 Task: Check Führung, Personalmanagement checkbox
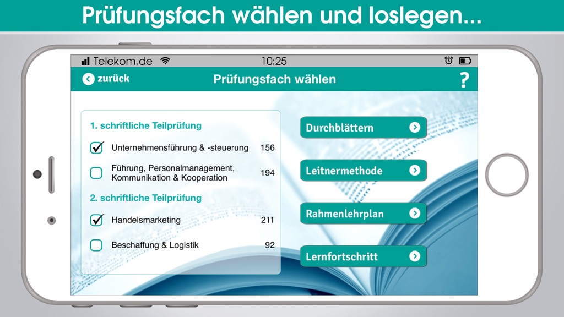click(96, 173)
